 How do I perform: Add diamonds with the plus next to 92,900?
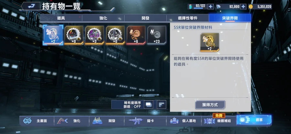click(x=243, y=7)
